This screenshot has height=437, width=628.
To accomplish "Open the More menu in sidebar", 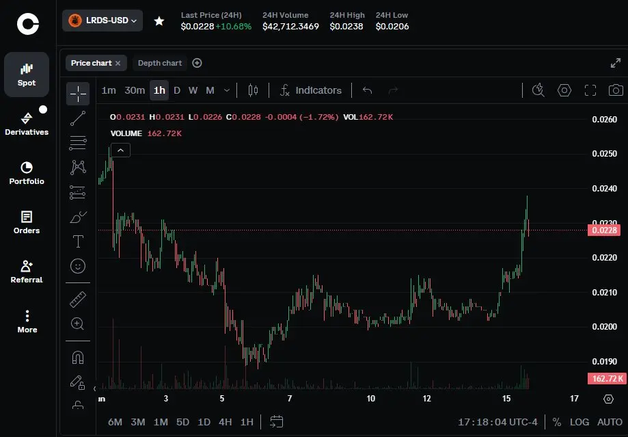I will coord(27,321).
